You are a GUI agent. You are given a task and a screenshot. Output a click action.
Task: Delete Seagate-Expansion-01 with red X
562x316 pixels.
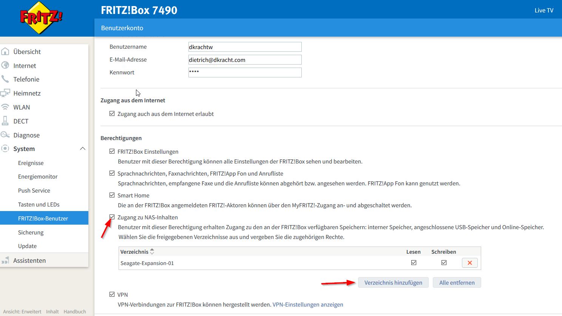coord(469,263)
